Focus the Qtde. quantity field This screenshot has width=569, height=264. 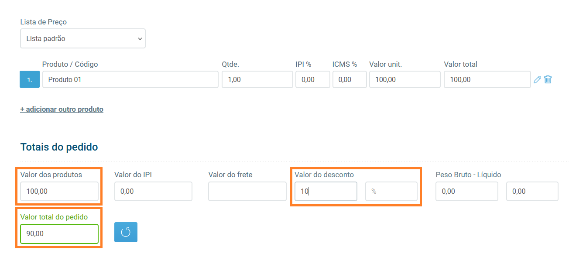pos(257,79)
